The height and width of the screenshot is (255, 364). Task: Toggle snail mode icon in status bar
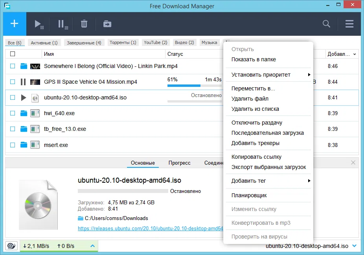coord(12,246)
